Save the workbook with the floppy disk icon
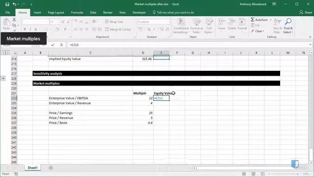Image resolution: width=314 pixels, height=177 pixels. [x=7, y=4]
